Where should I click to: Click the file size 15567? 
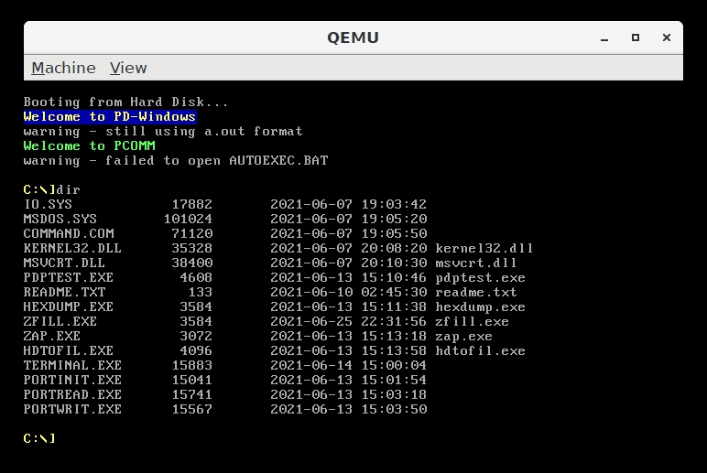coord(192,410)
